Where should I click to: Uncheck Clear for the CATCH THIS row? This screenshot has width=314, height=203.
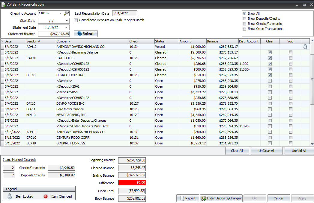270,58
